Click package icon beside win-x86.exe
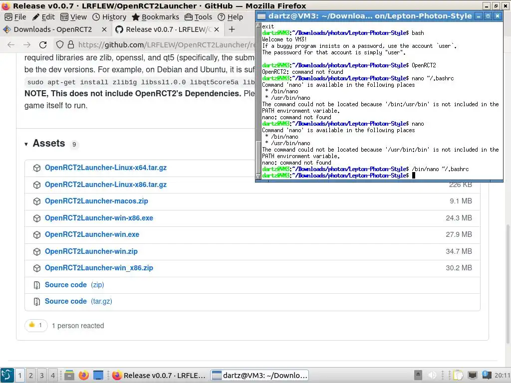 [x=37, y=218]
